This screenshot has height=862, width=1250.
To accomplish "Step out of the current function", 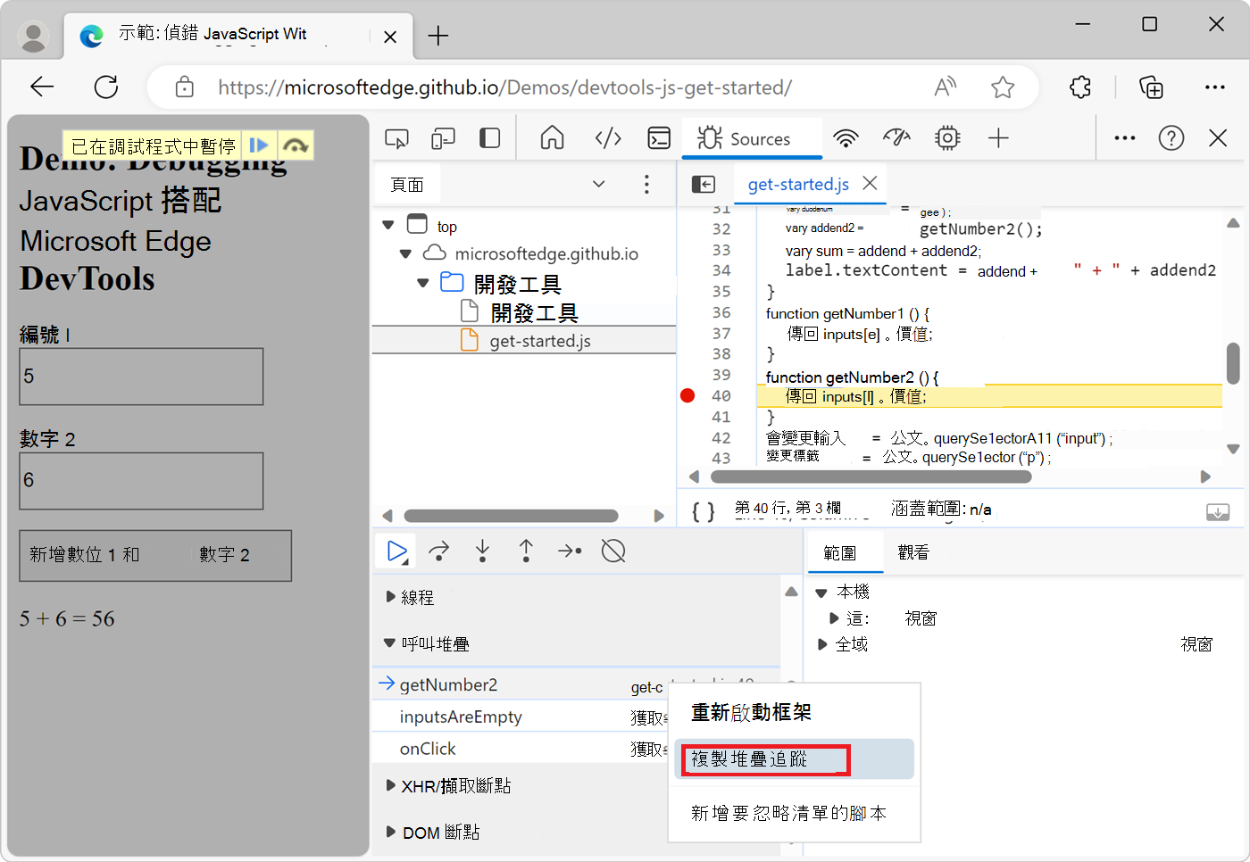I will pyautogui.click(x=526, y=551).
